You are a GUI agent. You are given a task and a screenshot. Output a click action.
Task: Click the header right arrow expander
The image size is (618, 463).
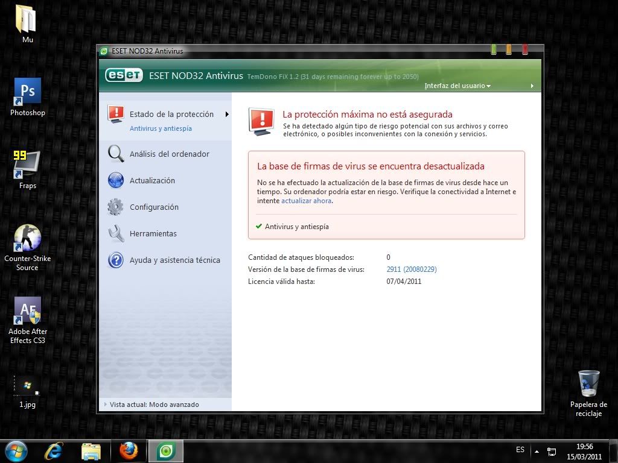tap(532, 86)
